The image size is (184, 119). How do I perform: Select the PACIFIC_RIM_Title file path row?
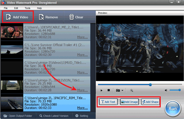[x=57, y=103]
